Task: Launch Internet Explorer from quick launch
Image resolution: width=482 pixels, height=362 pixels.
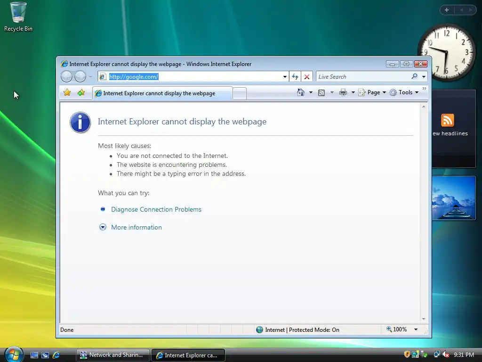Action: [56, 355]
